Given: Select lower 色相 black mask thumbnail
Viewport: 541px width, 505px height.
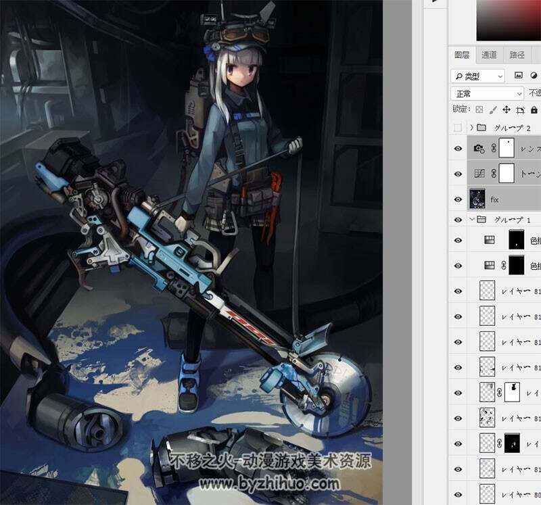Looking at the screenshot, I should (516, 265).
